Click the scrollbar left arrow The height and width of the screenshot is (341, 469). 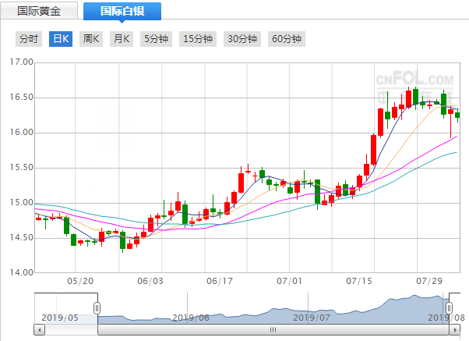click(x=40, y=330)
